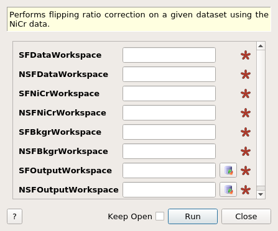Click the Keep Open label text
This screenshot has height=231, width=278.
[x=130, y=217]
